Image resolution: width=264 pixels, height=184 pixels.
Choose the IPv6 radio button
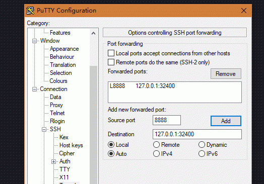tap(202, 154)
